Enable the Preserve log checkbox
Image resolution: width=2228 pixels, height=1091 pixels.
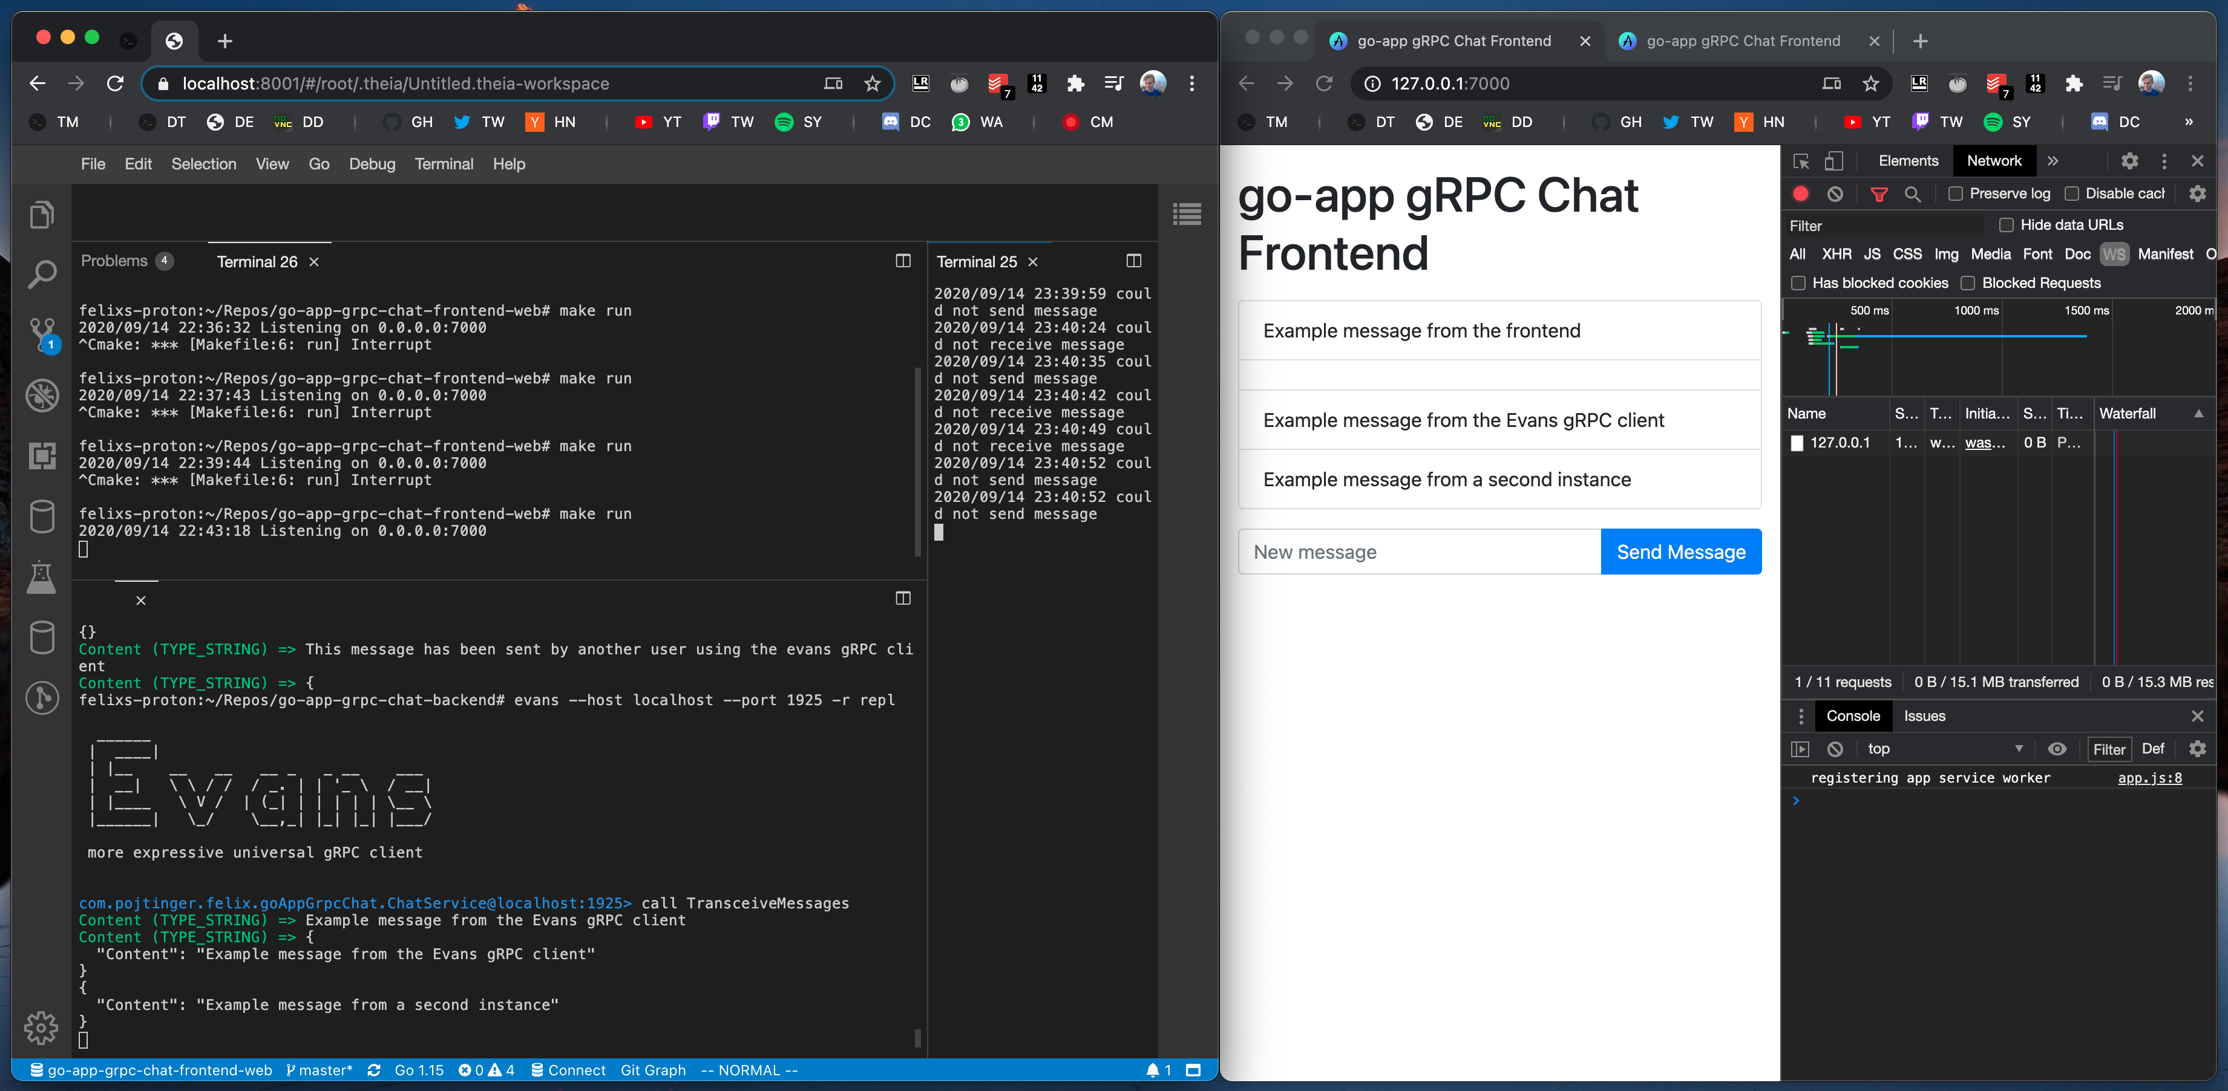pos(1954,194)
